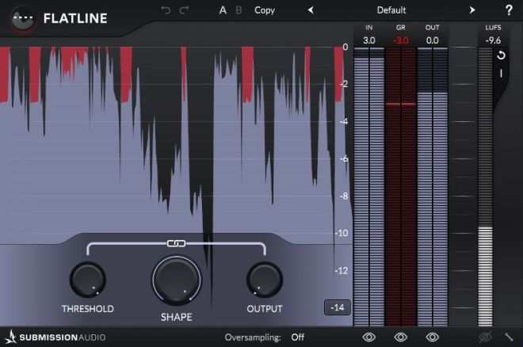The image size is (523, 347).
Task: Click the LUFS loudness meter bar
Action: (485, 187)
